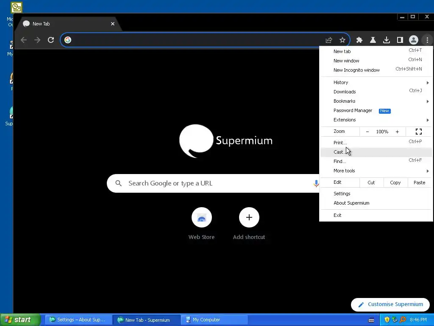Click the magnifier tray icon

pos(403,320)
